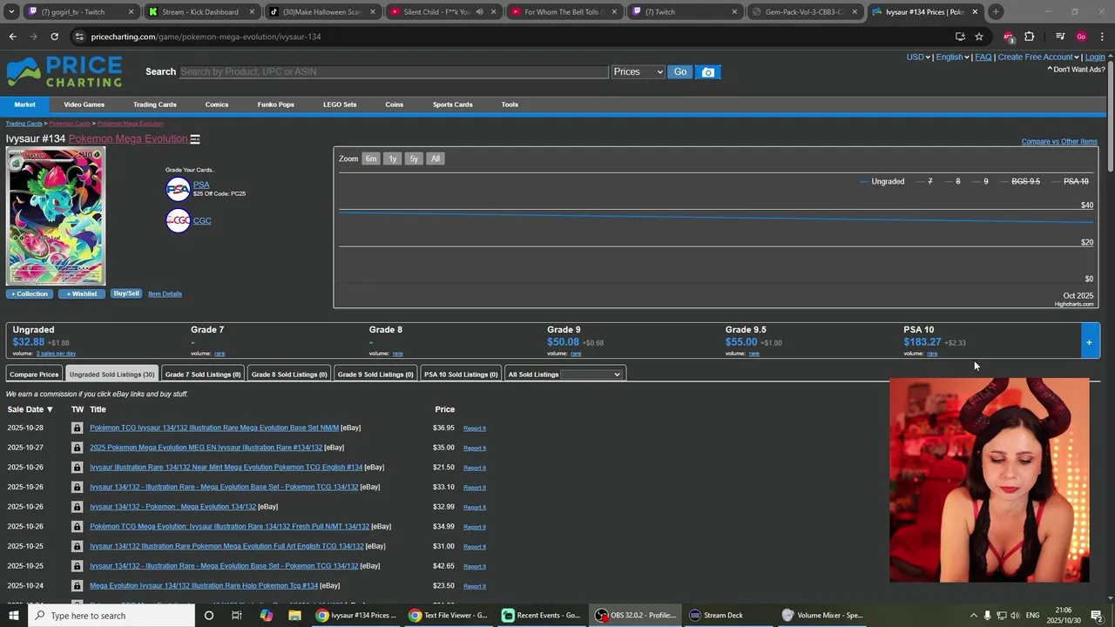Collapse the Don't Want Ads caret
This screenshot has height=627, width=1115.
pyautogui.click(x=1050, y=70)
